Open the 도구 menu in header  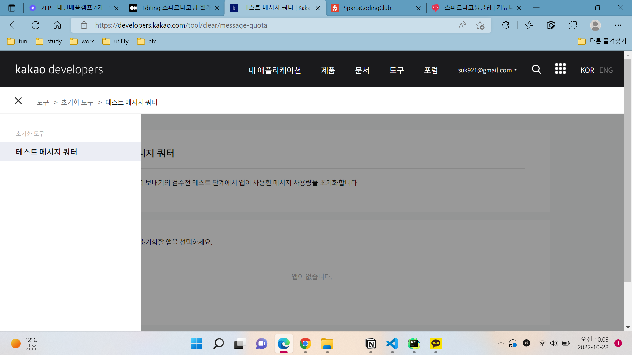pos(396,70)
